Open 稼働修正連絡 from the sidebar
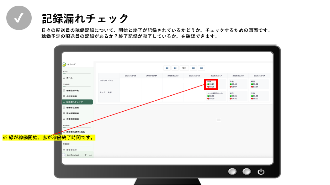The image size is (330, 185). 72,108
